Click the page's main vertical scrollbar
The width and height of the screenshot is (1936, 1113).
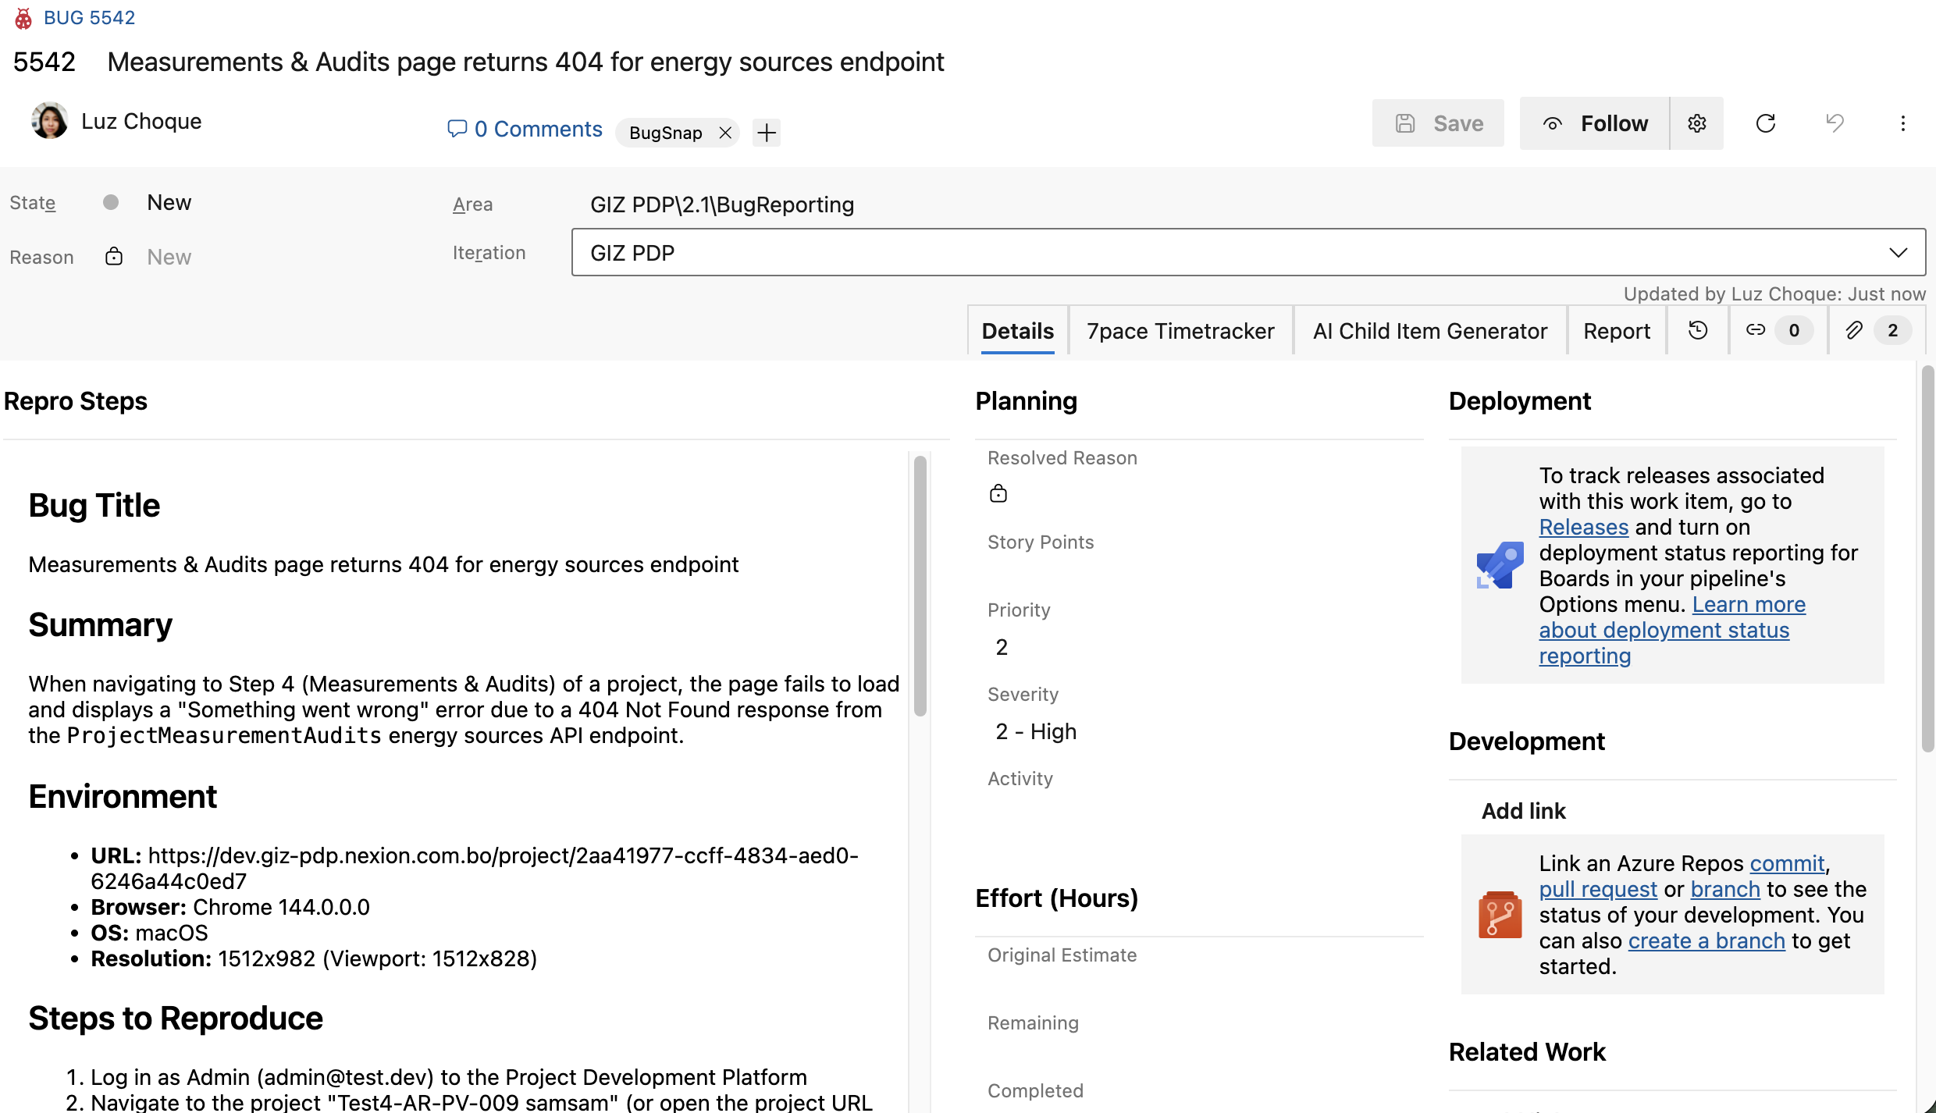point(1927,558)
